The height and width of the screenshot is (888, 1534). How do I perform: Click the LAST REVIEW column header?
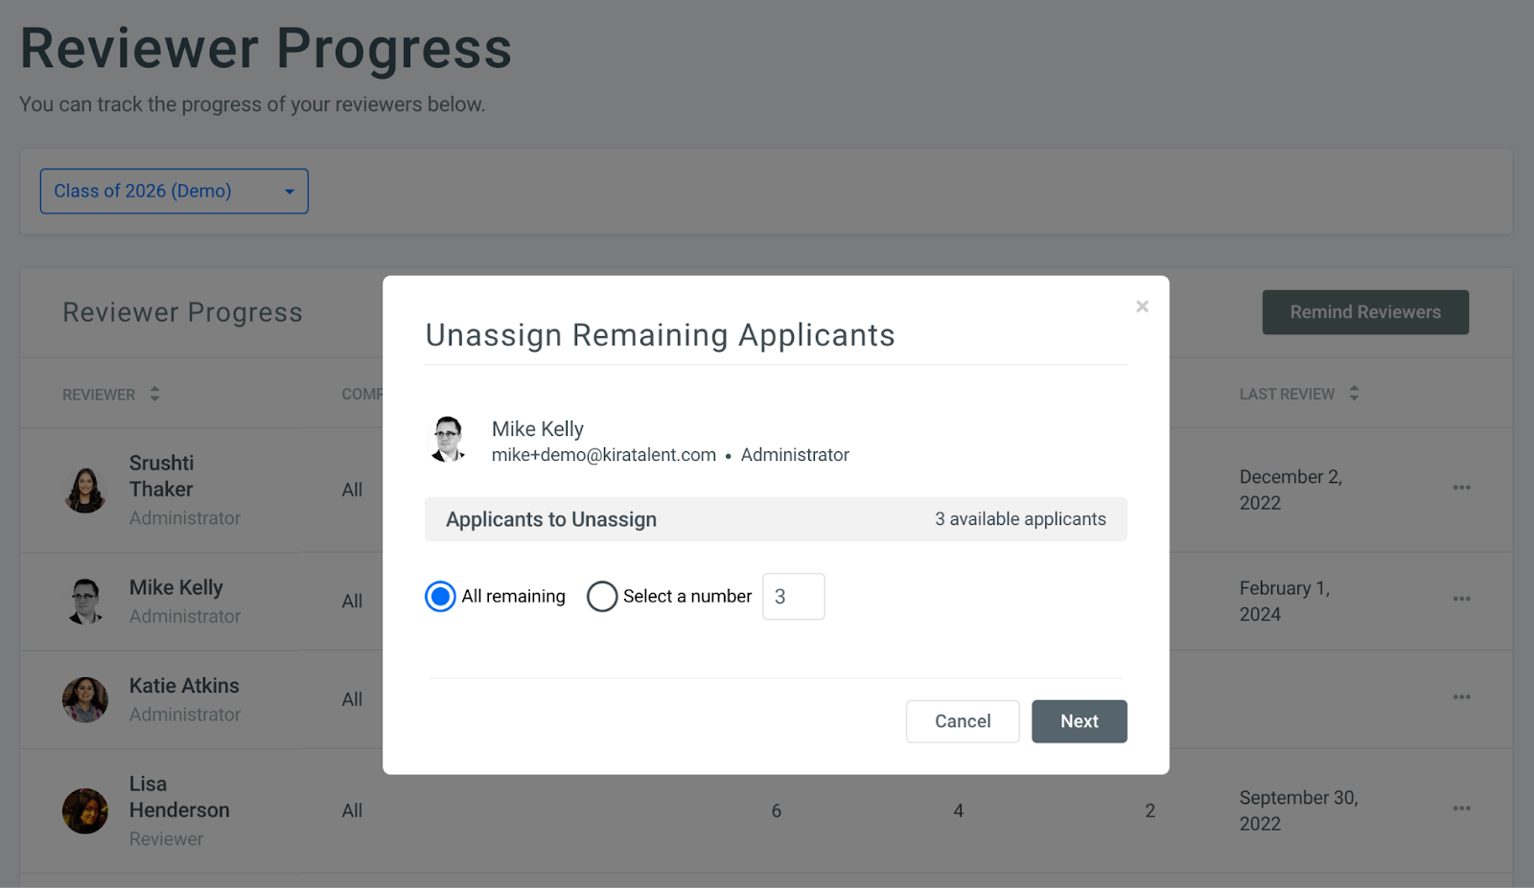(1287, 394)
